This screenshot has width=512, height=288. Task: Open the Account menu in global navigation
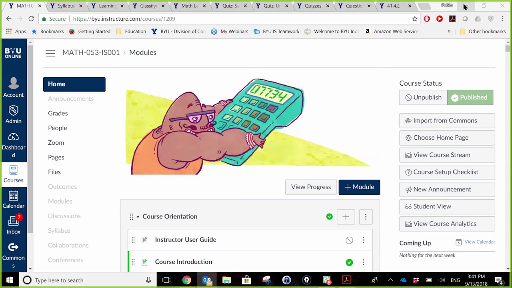pyautogui.click(x=14, y=87)
